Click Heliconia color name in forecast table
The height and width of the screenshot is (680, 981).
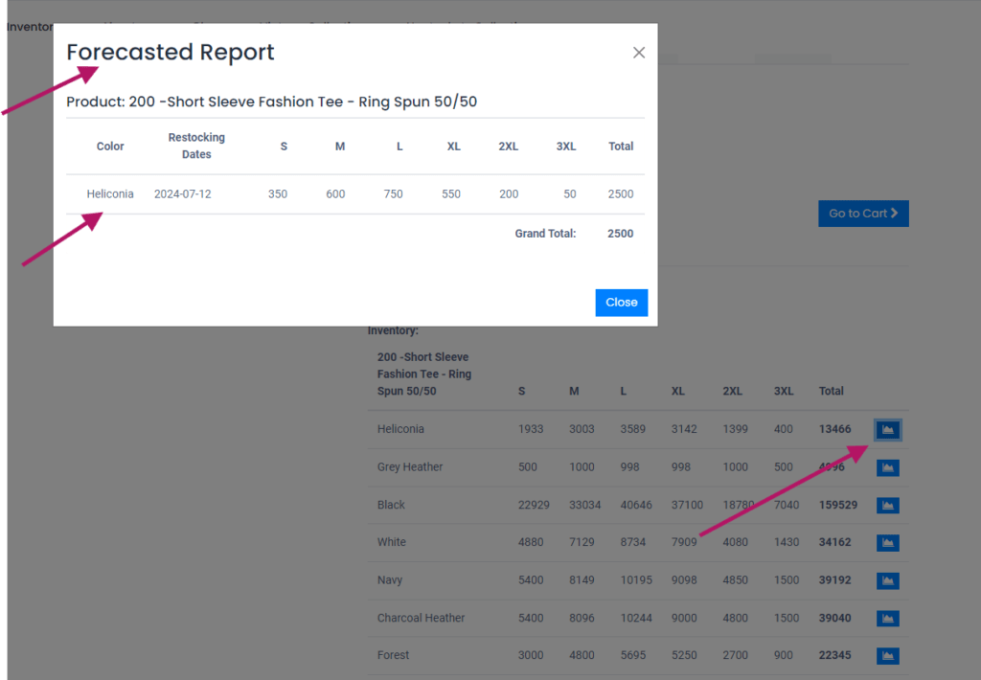[110, 194]
